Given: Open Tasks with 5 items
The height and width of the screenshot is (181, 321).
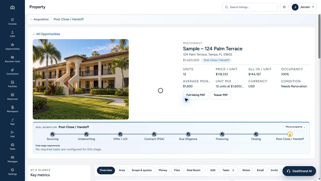Looking at the screenshot, I should click(229, 170).
